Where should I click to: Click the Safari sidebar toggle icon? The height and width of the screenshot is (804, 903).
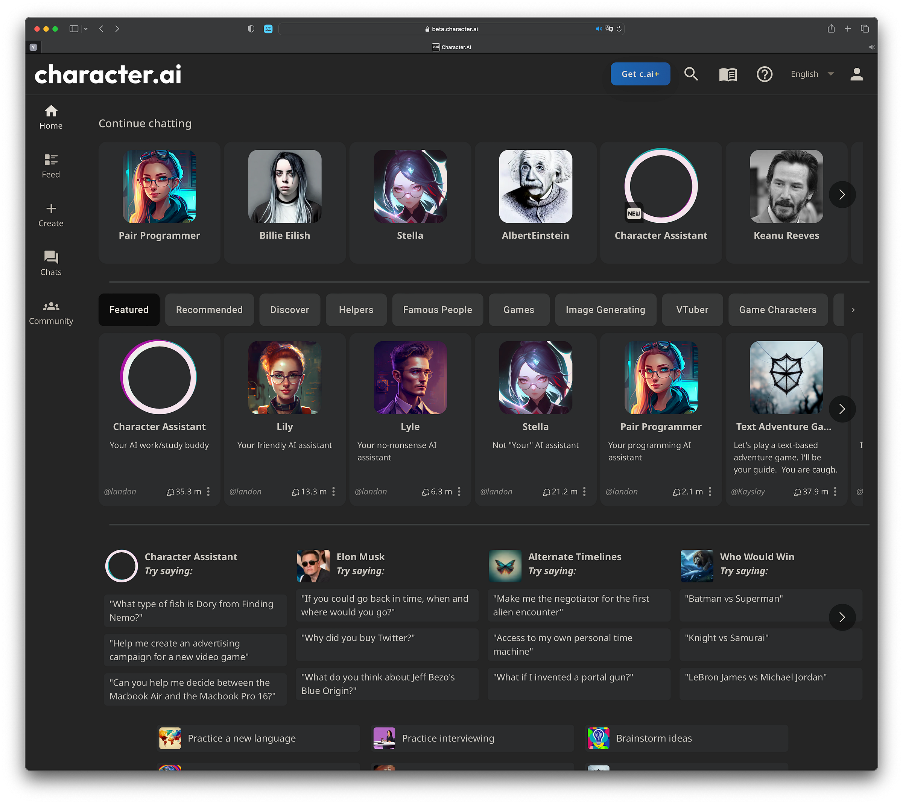click(x=74, y=29)
